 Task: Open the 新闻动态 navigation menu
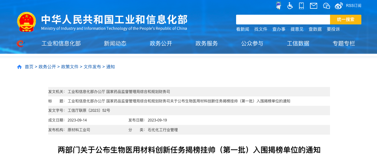click(x=115, y=44)
